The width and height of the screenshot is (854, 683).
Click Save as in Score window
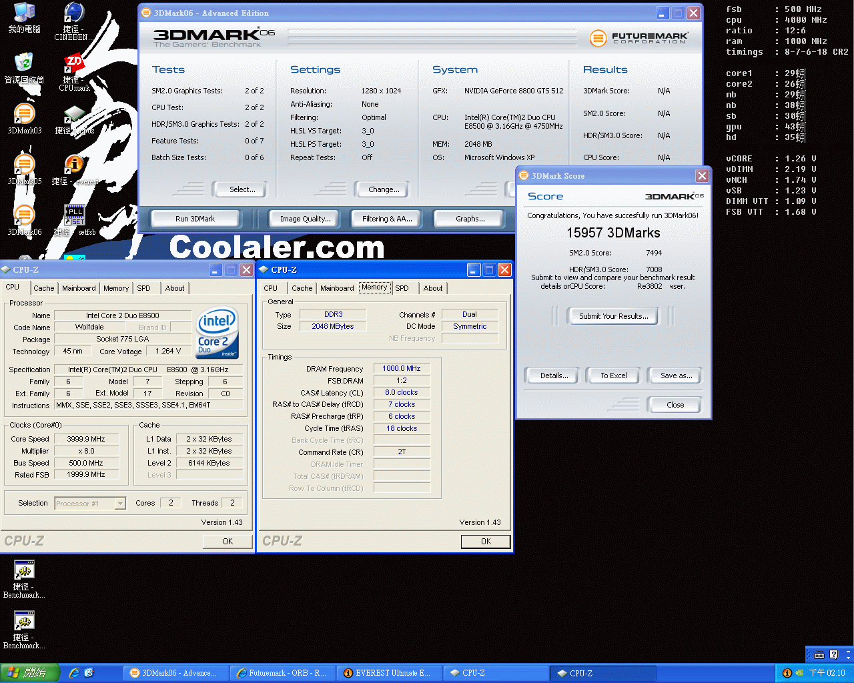676,376
